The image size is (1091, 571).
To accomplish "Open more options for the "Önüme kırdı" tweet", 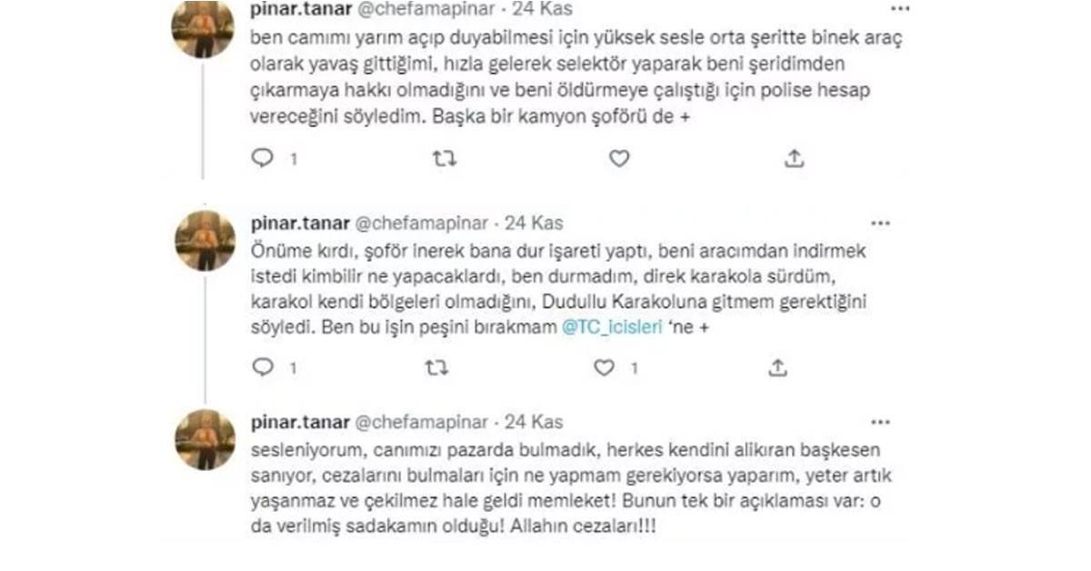I will 880,223.
